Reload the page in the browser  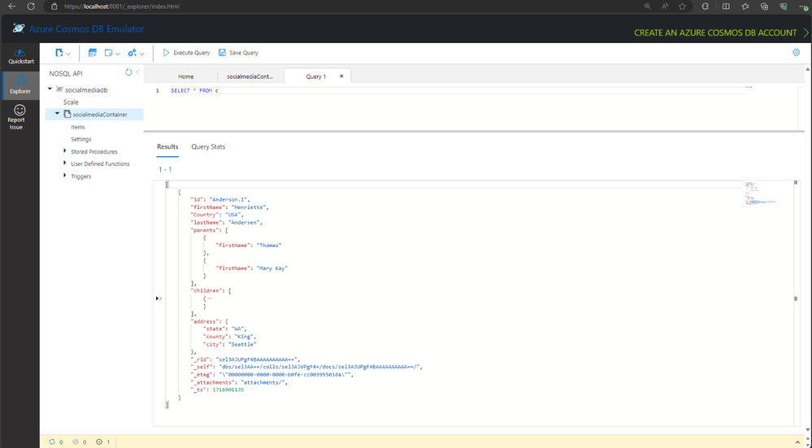pyautogui.click(x=31, y=7)
